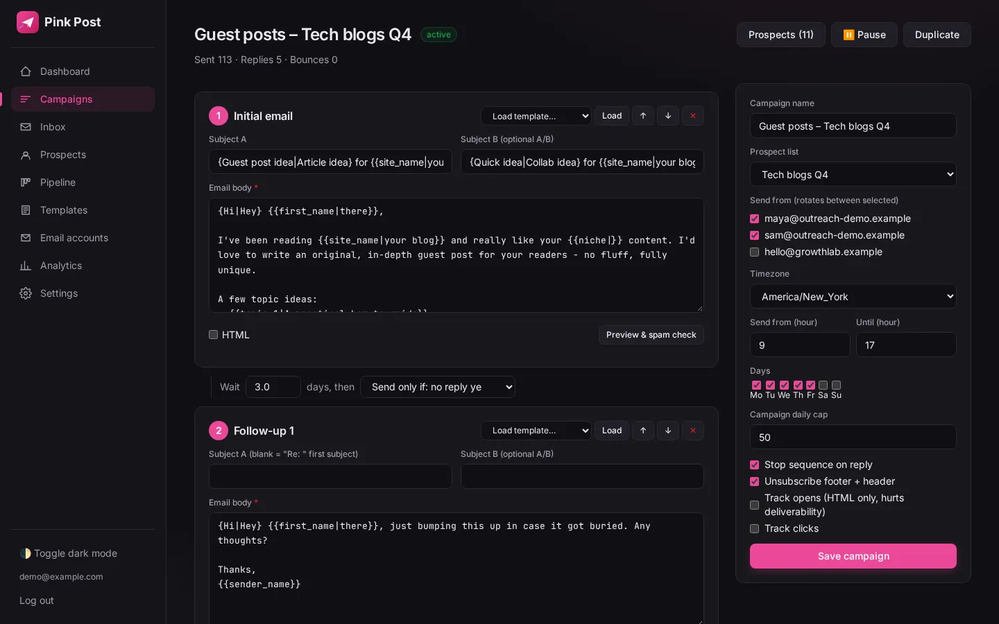Enable Saturday in Days

click(823, 385)
